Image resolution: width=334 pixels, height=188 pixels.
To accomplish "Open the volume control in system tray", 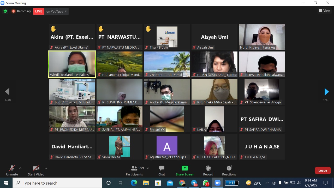I will [299, 183].
